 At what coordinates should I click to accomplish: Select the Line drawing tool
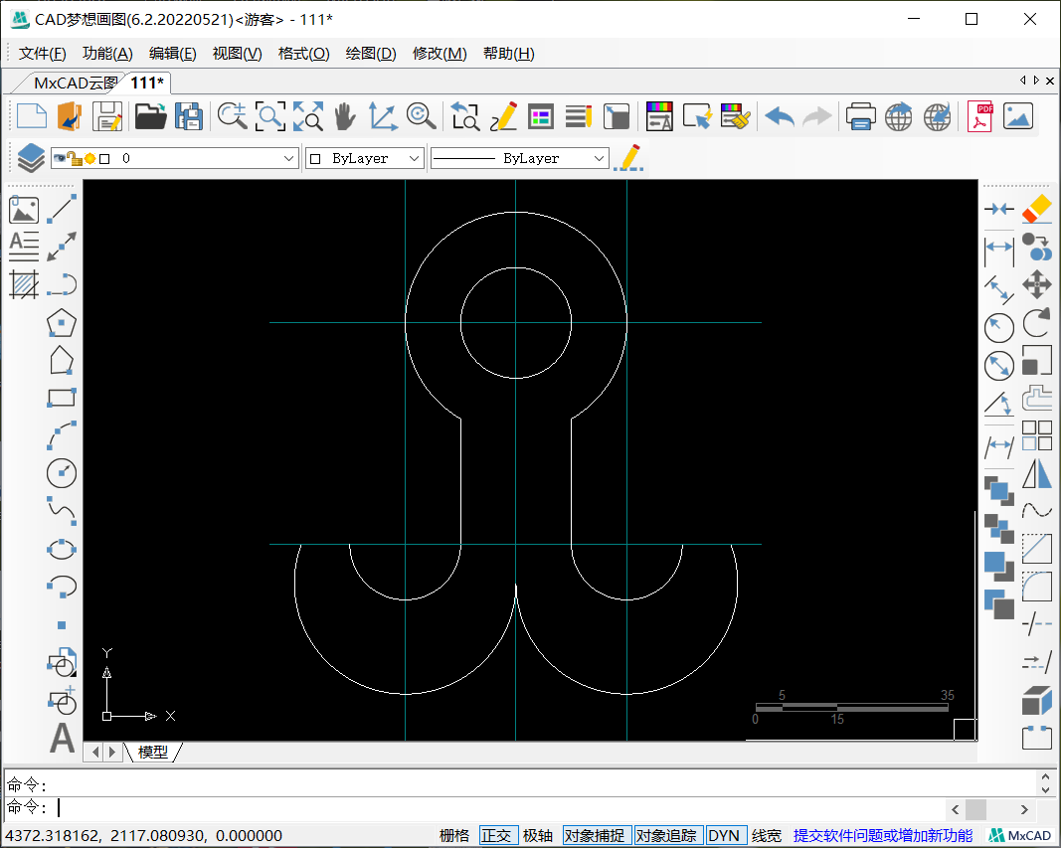tap(62, 209)
